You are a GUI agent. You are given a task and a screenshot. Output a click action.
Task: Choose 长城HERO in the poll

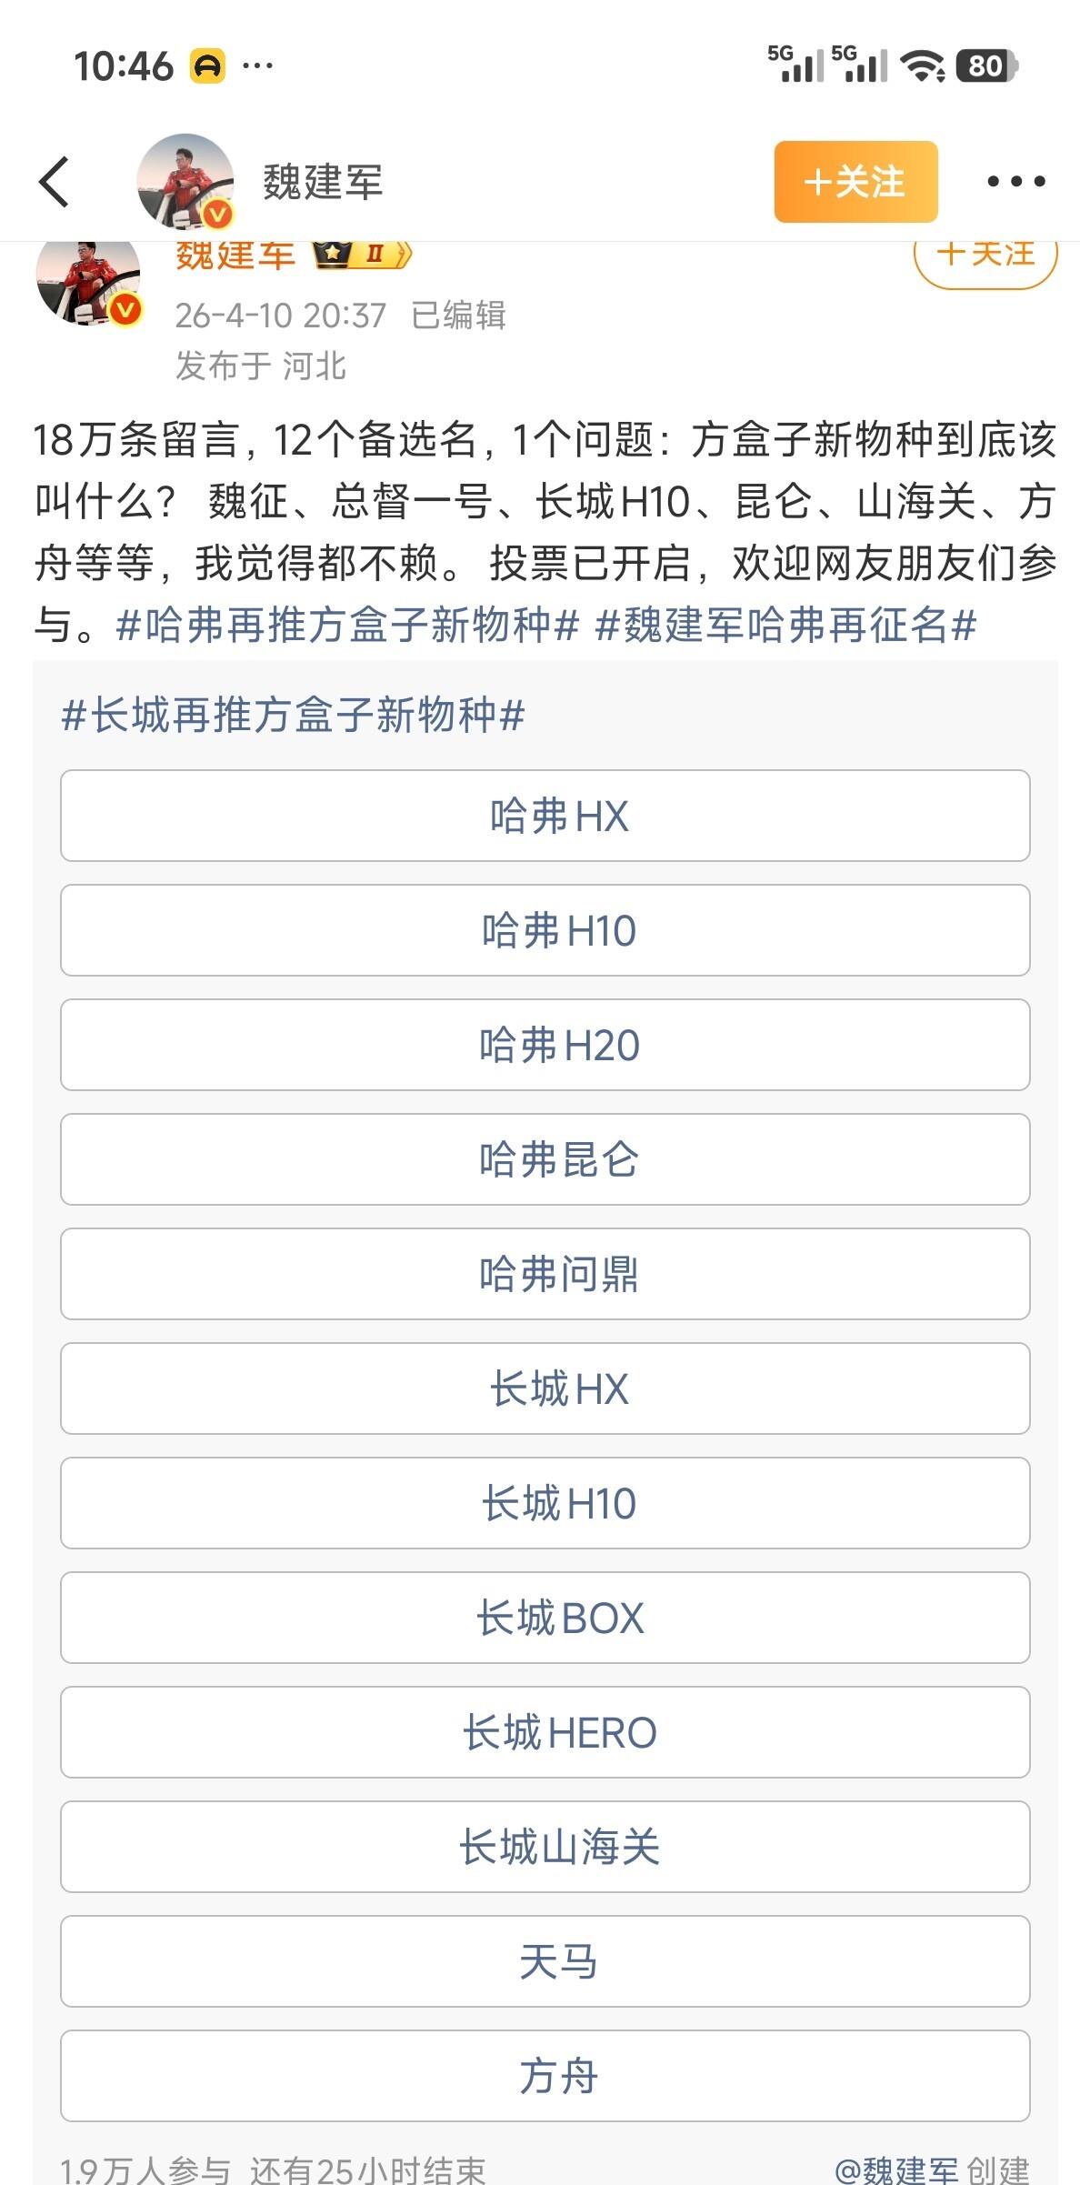545,1732
